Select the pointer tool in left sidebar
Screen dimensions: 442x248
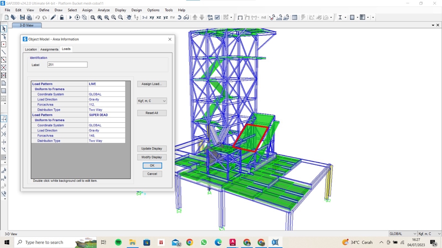click(4, 29)
